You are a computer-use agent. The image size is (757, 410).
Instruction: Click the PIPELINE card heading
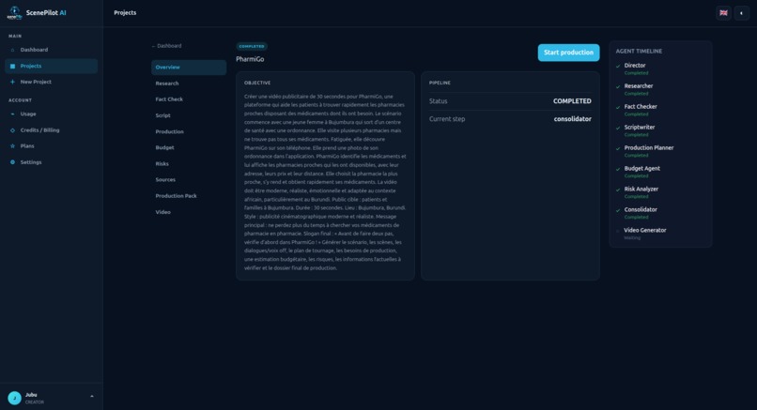pyautogui.click(x=440, y=83)
